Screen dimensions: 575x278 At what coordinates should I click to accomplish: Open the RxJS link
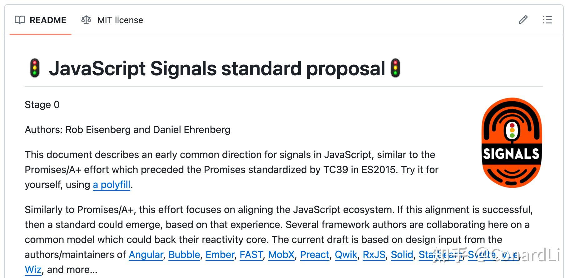[374, 255]
